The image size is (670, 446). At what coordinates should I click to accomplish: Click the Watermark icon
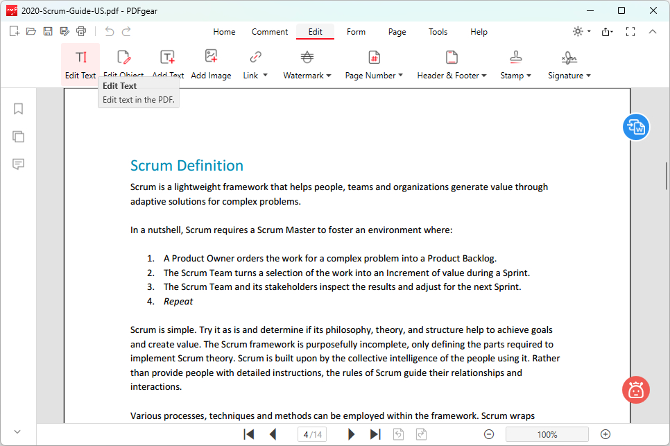307,57
